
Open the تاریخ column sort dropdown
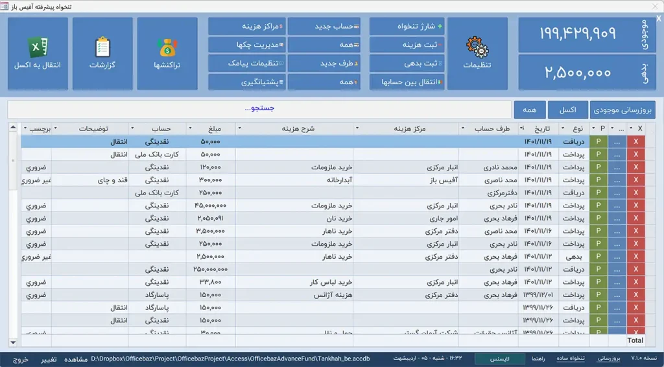(522, 128)
